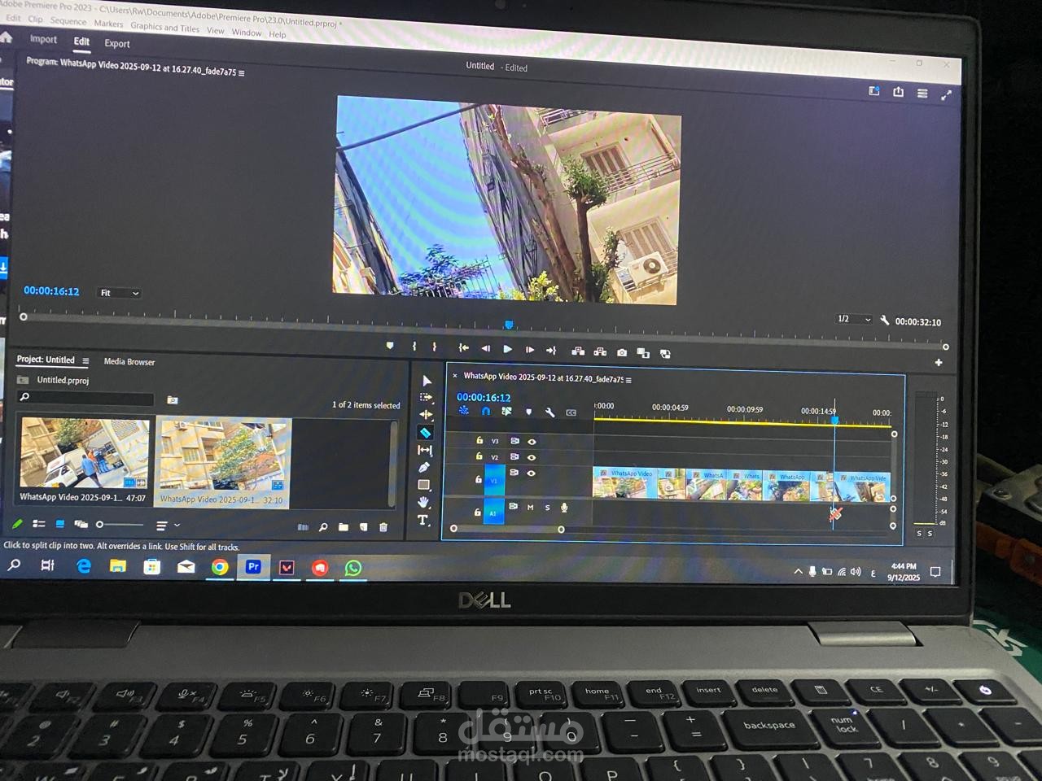Switch to the Export tab

(117, 43)
